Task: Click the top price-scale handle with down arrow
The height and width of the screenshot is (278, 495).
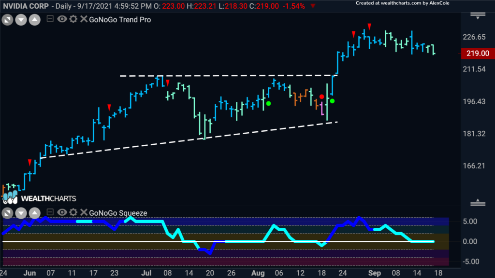Action: coord(478,16)
